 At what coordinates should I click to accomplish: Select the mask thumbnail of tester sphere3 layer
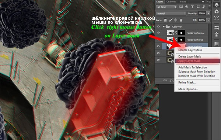(x=181, y=40)
